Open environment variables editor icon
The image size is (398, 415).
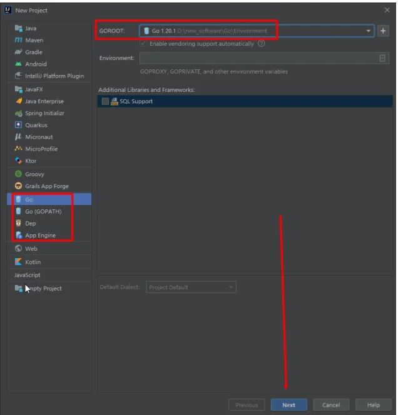point(382,58)
